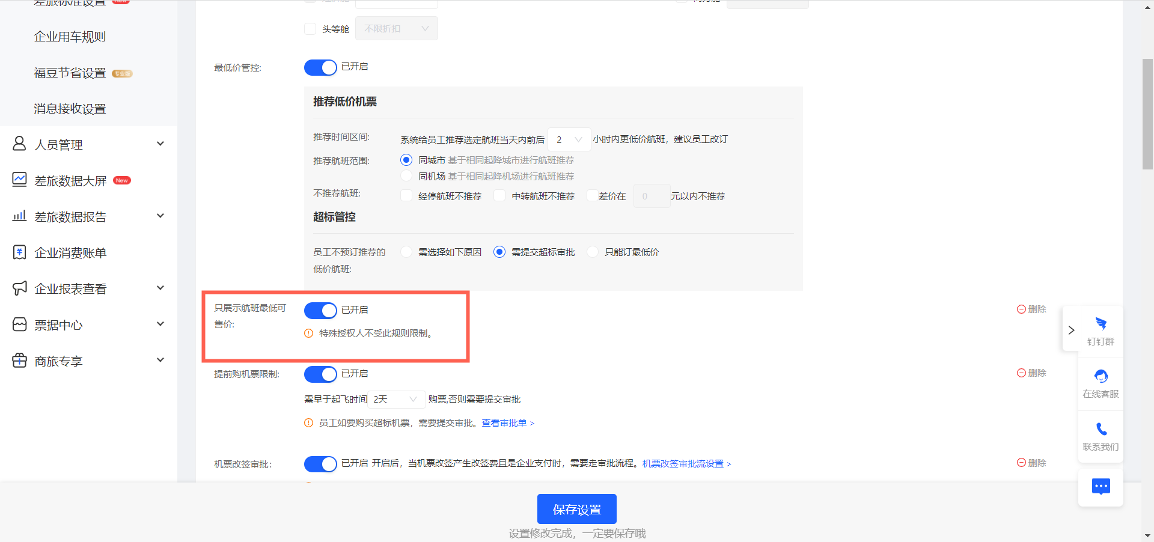Click the 商旅专享 gift icon
The image size is (1154, 542).
(x=19, y=361)
